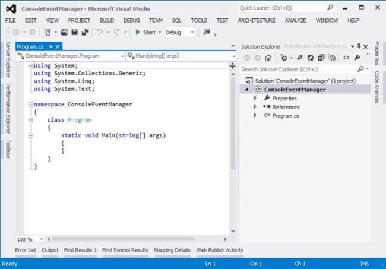The width and height of the screenshot is (386, 269).
Task: Click the Quick Launch search magnifier icon
Action: click(x=330, y=8)
